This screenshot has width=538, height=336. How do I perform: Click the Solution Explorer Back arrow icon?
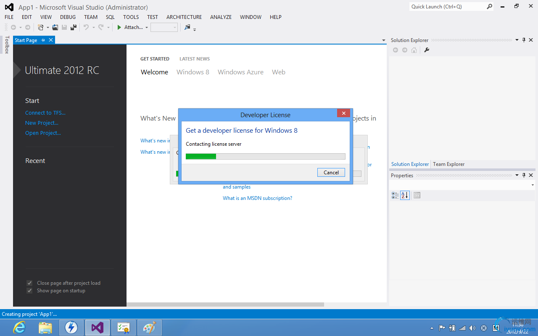click(396, 50)
